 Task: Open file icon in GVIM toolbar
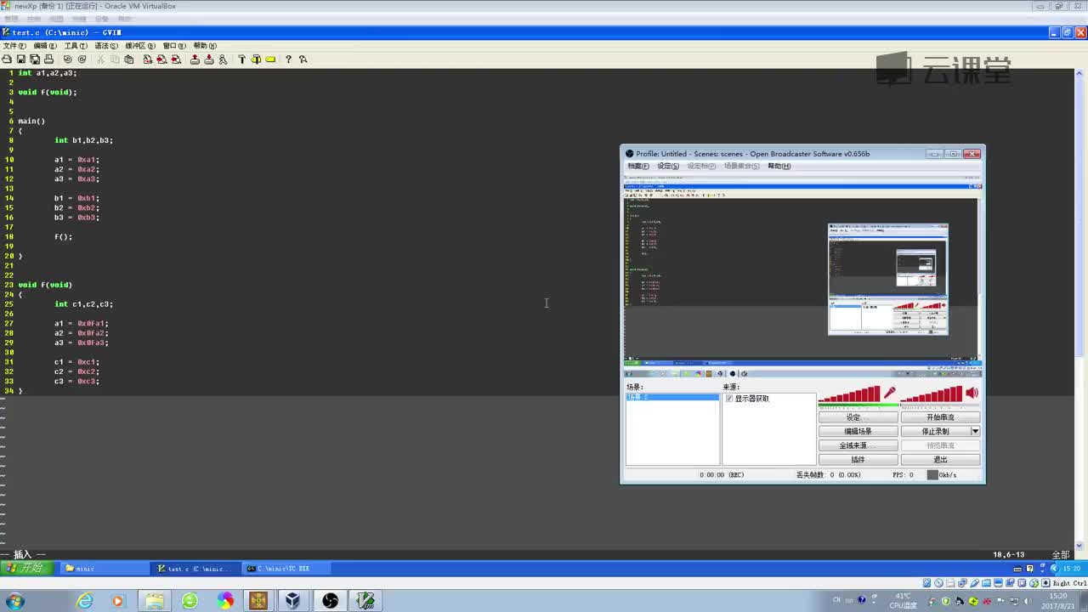[x=7, y=59]
